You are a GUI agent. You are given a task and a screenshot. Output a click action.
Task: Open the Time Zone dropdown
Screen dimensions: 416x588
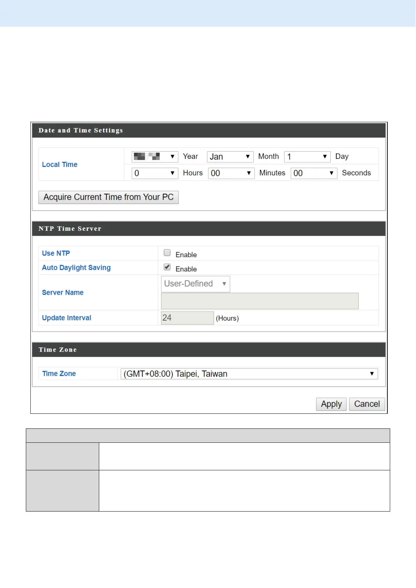click(249, 374)
